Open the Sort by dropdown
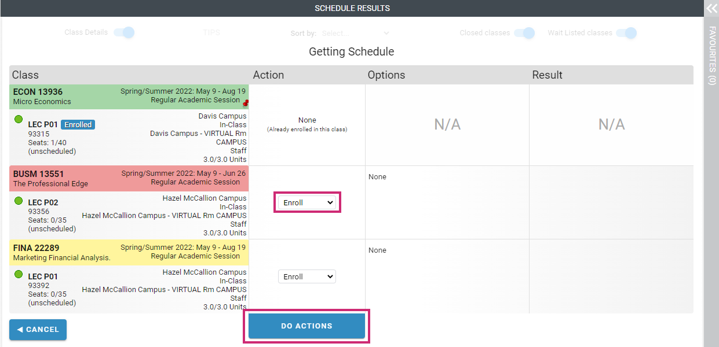719x347 pixels. pyautogui.click(x=355, y=34)
